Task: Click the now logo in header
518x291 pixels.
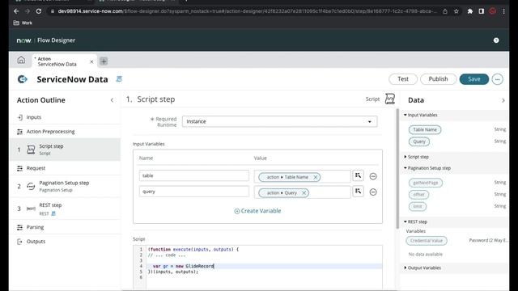Action: pyautogui.click(x=23, y=40)
